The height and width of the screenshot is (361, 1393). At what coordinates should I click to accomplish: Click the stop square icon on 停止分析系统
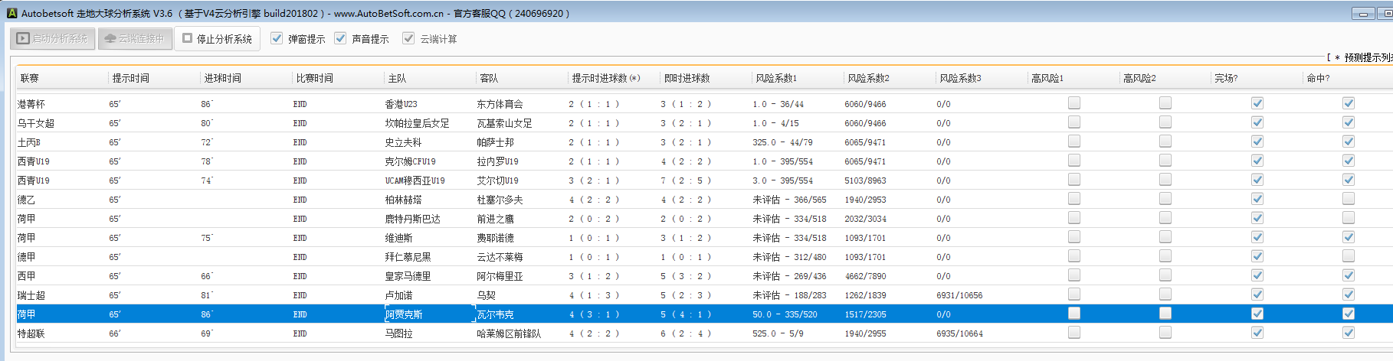(x=187, y=38)
